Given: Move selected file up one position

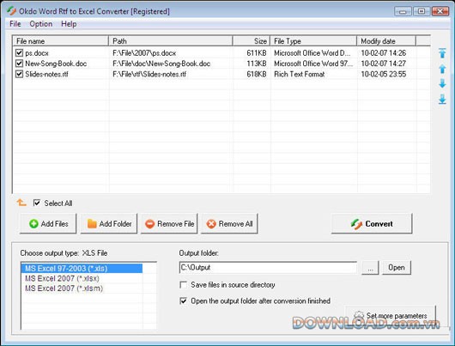Looking at the screenshot, I should point(442,69).
